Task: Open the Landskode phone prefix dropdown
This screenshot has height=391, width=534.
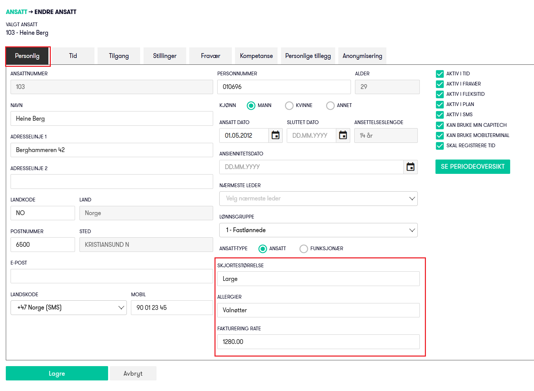Action: [69, 307]
